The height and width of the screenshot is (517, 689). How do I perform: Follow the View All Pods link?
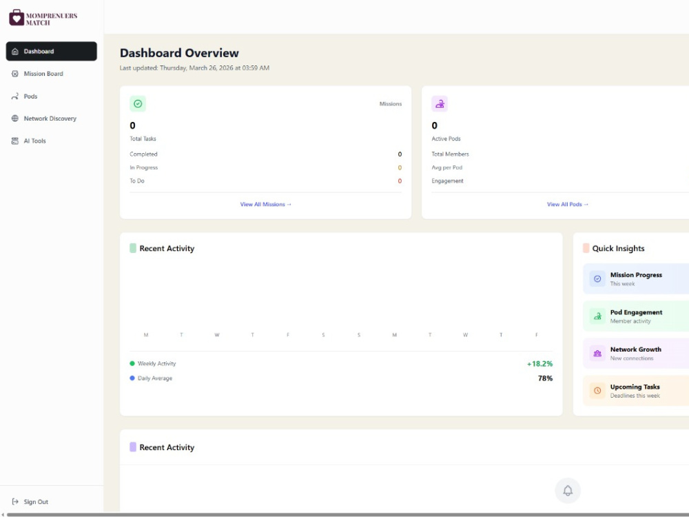567,205
